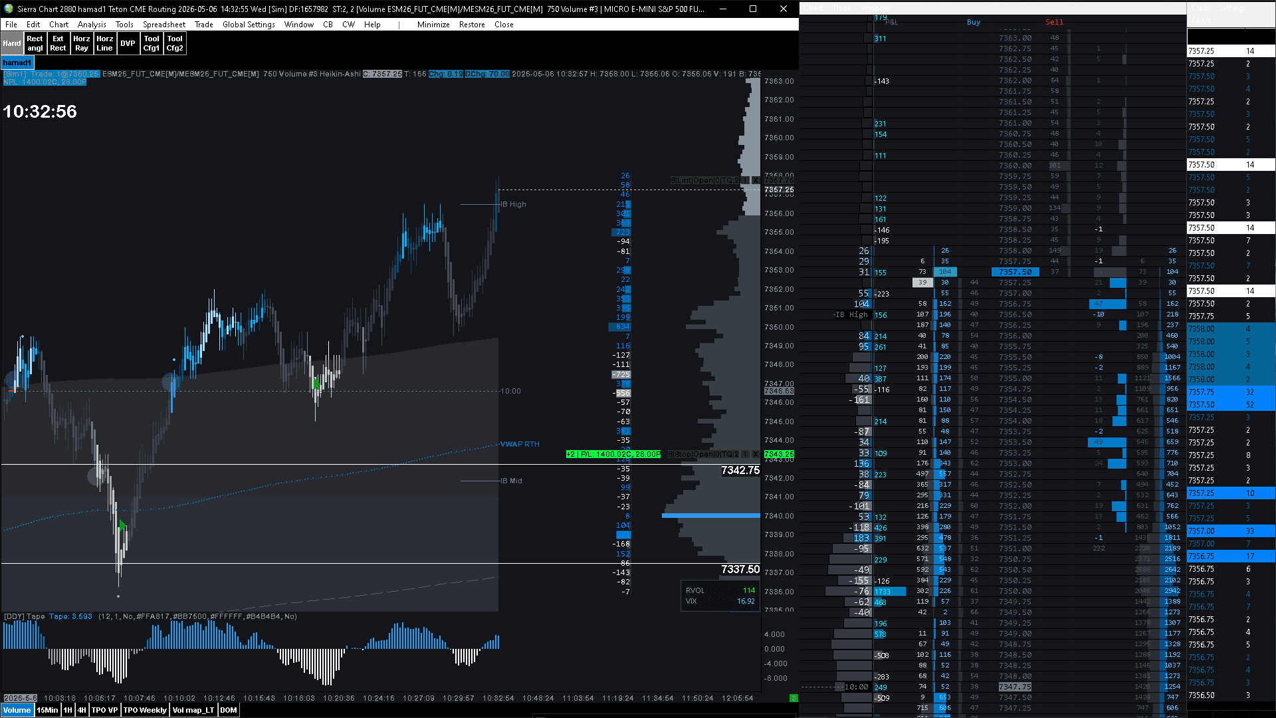This screenshot has height=718, width=1276.
Task: Click Minimize in the menu bar
Action: (433, 25)
